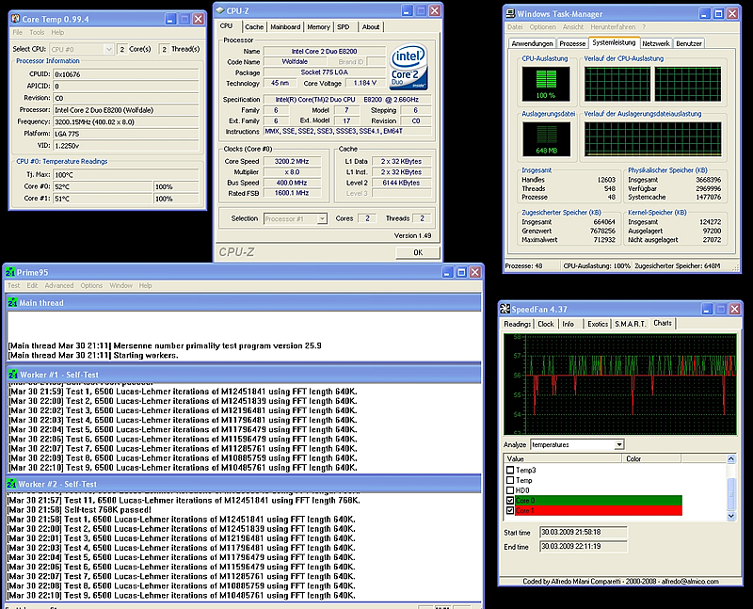Click the Frequency field in Core Temp
The image size is (753, 609).
pyautogui.click(x=126, y=121)
